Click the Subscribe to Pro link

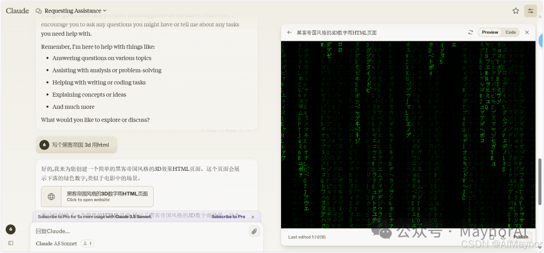[228, 217]
